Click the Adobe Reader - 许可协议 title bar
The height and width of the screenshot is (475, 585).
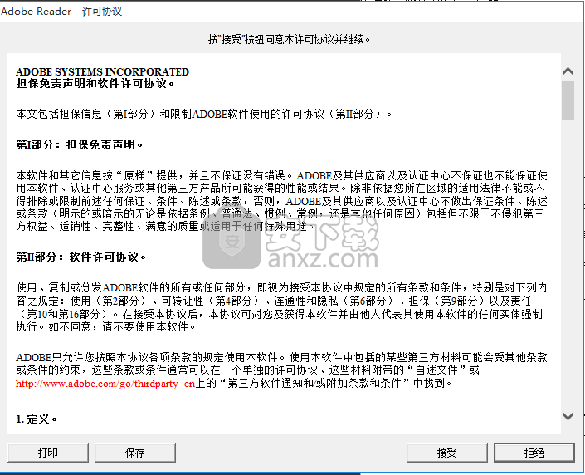point(292,11)
